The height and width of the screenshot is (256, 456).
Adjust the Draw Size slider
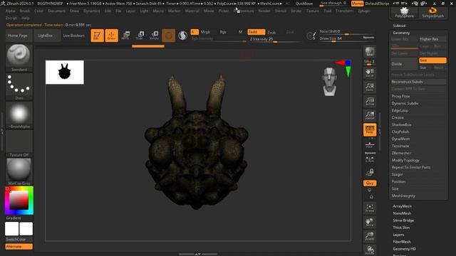point(341,38)
